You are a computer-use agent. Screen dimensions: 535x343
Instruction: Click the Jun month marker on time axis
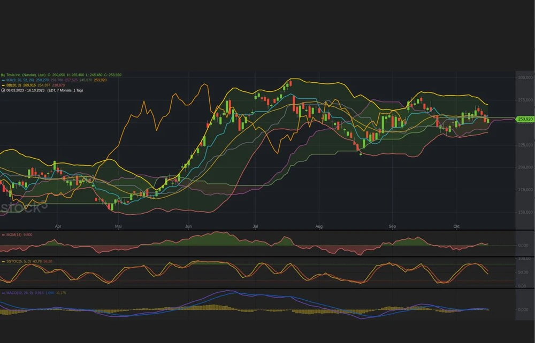click(x=188, y=227)
